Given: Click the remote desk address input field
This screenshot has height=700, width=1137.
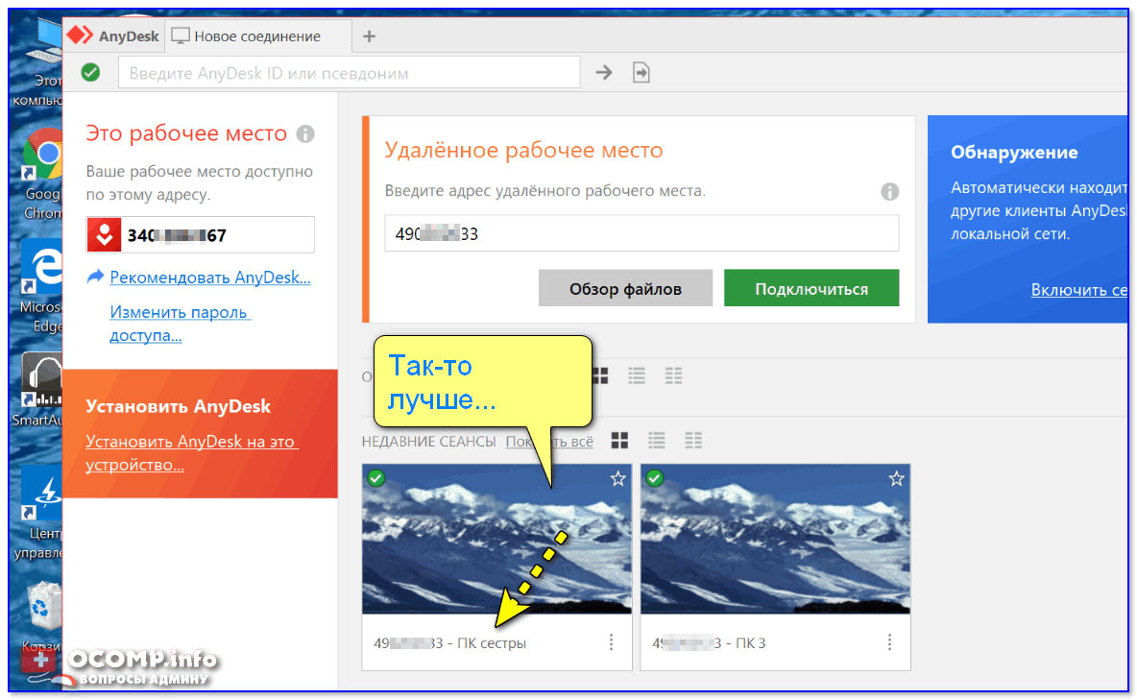Looking at the screenshot, I should (641, 233).
